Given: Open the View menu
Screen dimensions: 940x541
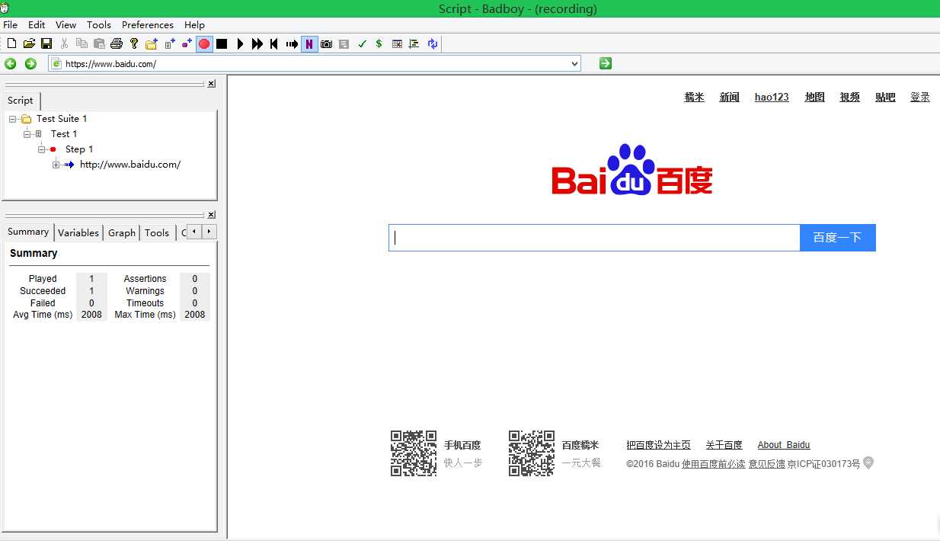Looking at the screenshot, I should 66,25.
